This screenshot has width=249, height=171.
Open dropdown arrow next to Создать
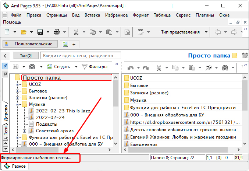(x=76, y=67)
